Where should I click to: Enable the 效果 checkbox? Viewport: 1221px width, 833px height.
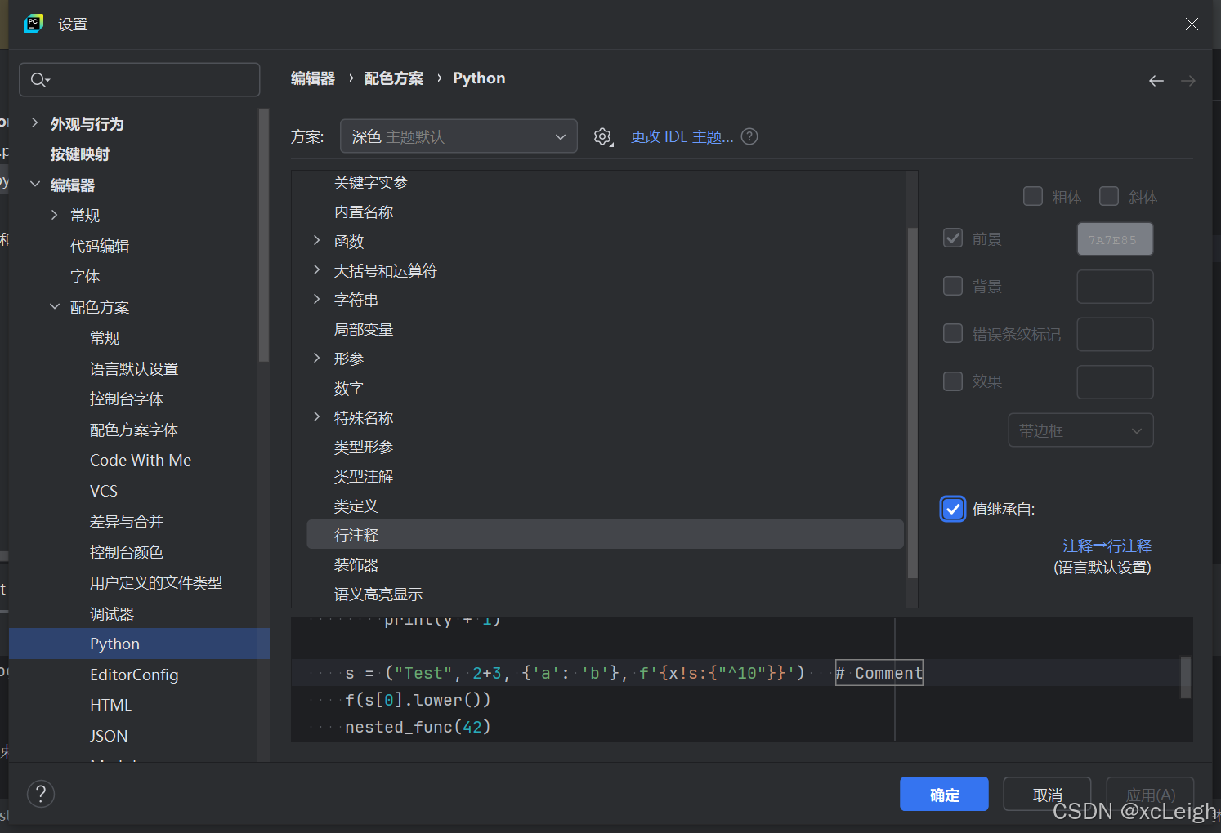click(953, 381)
